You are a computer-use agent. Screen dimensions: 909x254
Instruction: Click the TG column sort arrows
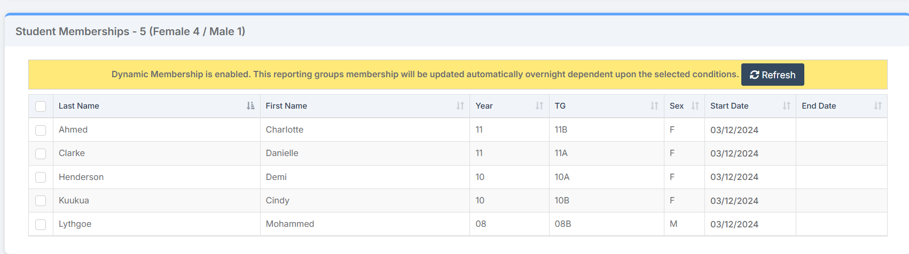click(654, 106)
